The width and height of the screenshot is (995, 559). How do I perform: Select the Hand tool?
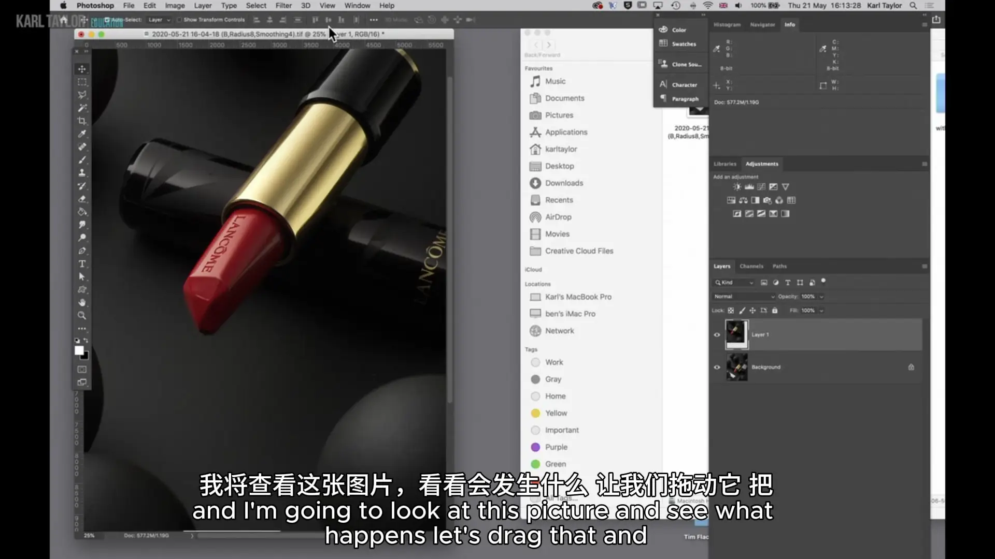click(x=82, y=302)
